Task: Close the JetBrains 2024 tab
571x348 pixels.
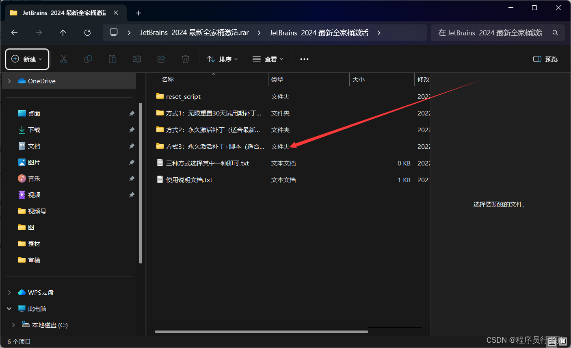Action: (116, 13)
